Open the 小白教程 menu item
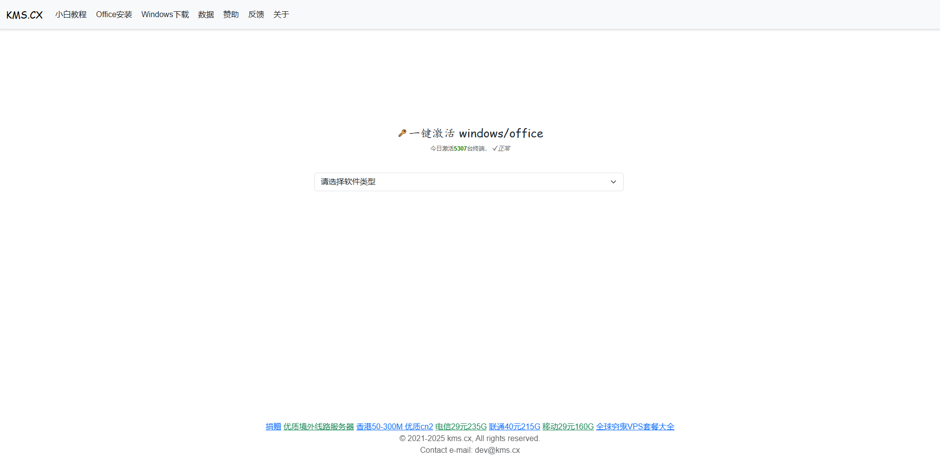940x466 pixels. (71, 15)
